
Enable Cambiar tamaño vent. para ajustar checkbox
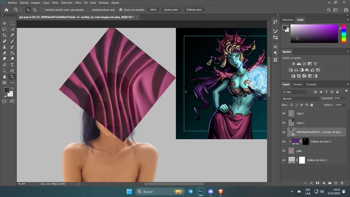click(42, 10)
